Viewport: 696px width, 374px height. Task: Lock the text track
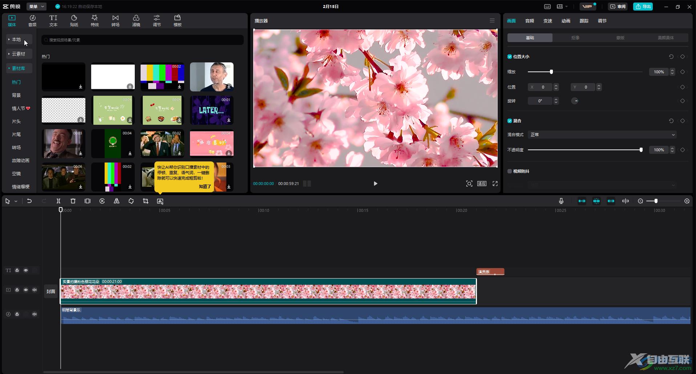17,270
